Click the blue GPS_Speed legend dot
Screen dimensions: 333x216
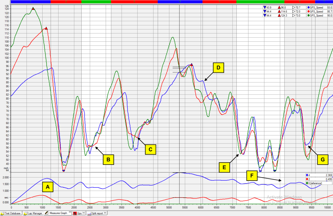pos(308,7)
